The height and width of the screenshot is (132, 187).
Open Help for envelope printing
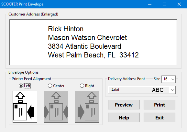click(x=124, y=117)
